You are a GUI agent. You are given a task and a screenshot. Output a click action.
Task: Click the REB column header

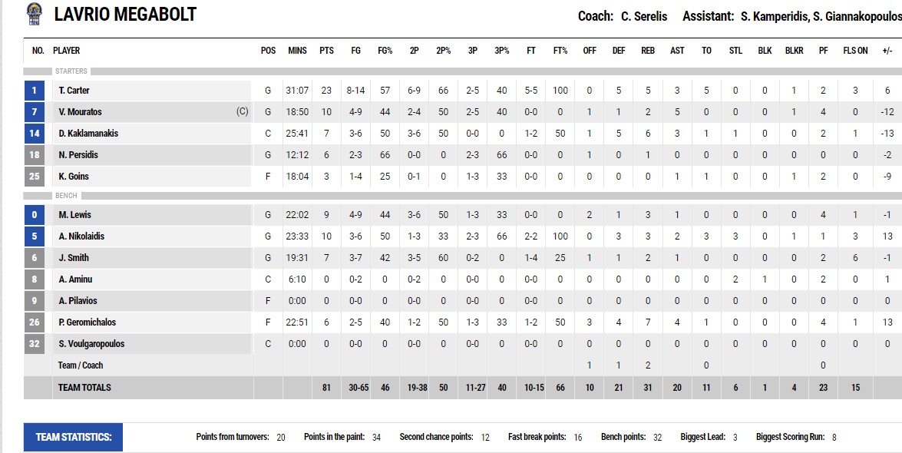click(648, 51)
